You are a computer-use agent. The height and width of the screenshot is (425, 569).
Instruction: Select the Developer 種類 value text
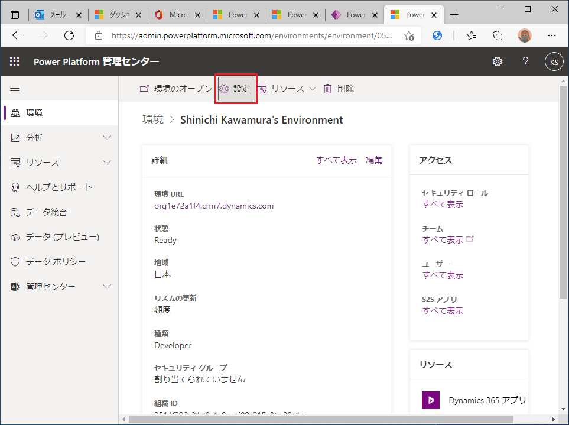(173, 345)
